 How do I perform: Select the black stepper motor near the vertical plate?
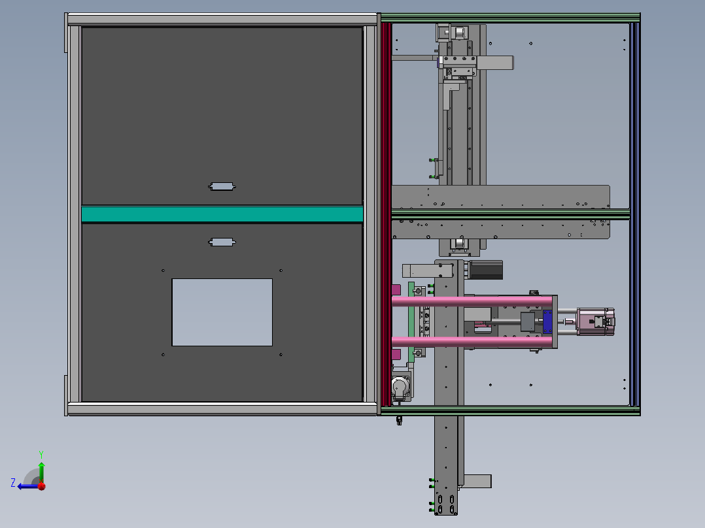[x=485, y=270]
